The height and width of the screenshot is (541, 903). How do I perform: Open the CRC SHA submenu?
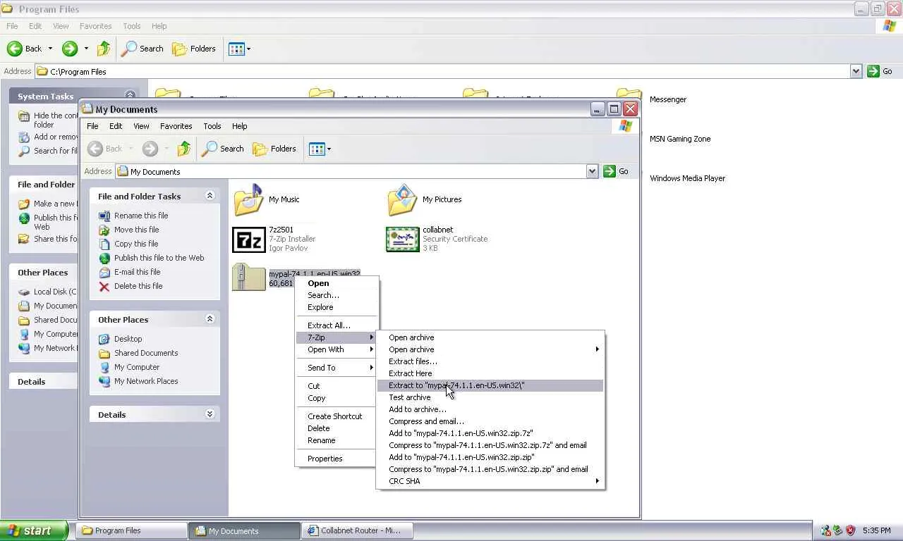point(490,481)
